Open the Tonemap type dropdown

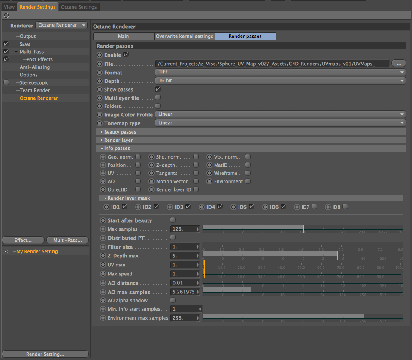coord(280,123)
